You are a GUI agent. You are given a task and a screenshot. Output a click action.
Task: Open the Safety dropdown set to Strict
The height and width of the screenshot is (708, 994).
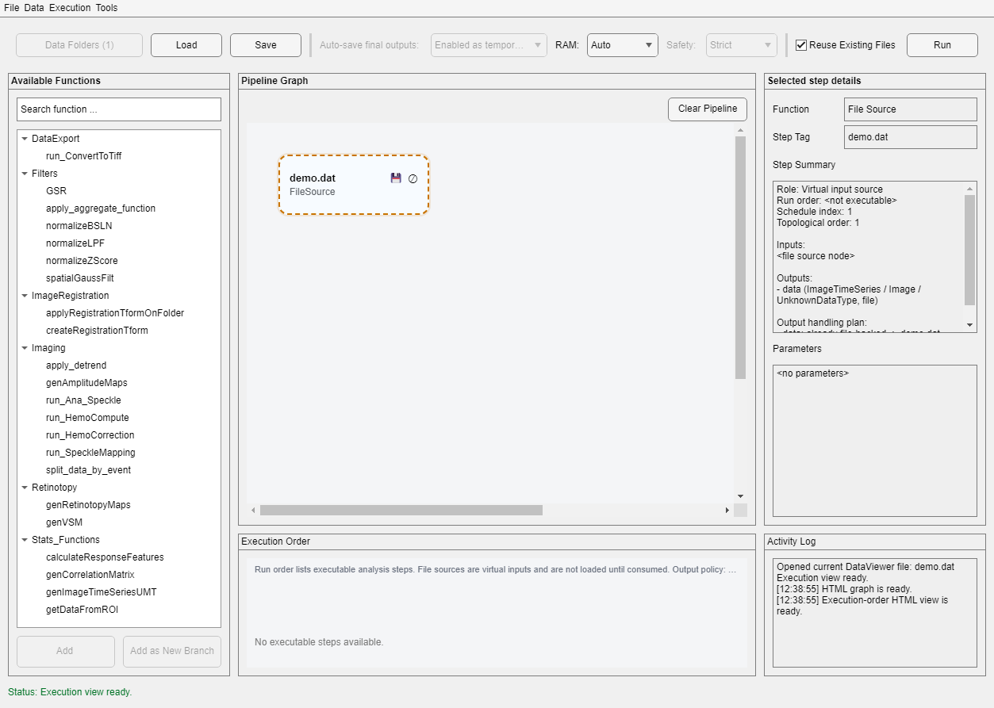pyautogui.click(x=742, y=45)
